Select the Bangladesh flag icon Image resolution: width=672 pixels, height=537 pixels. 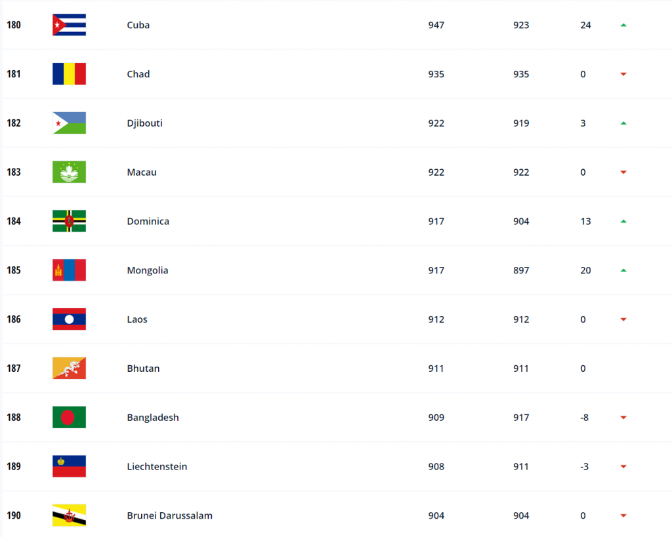(x=69, y=417)
